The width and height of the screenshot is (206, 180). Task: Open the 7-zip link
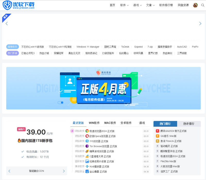150,47
